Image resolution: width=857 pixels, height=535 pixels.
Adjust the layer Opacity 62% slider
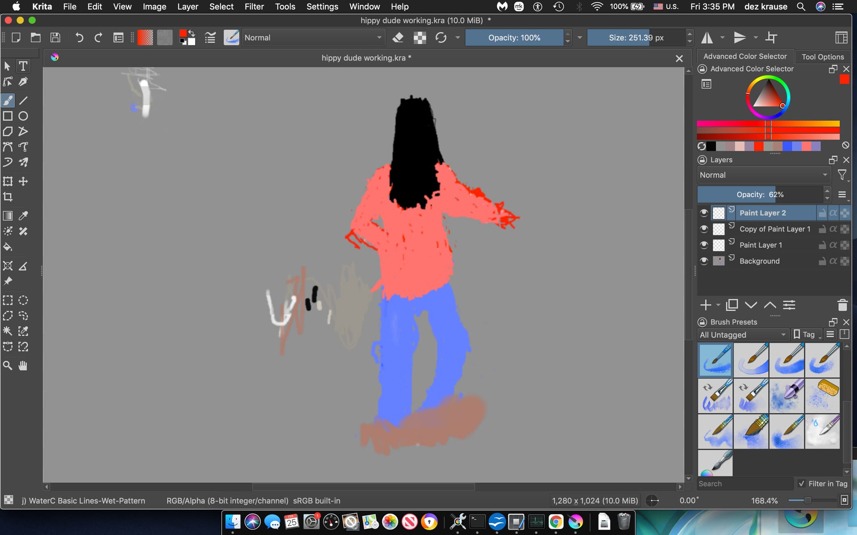(x=760, y=194)
